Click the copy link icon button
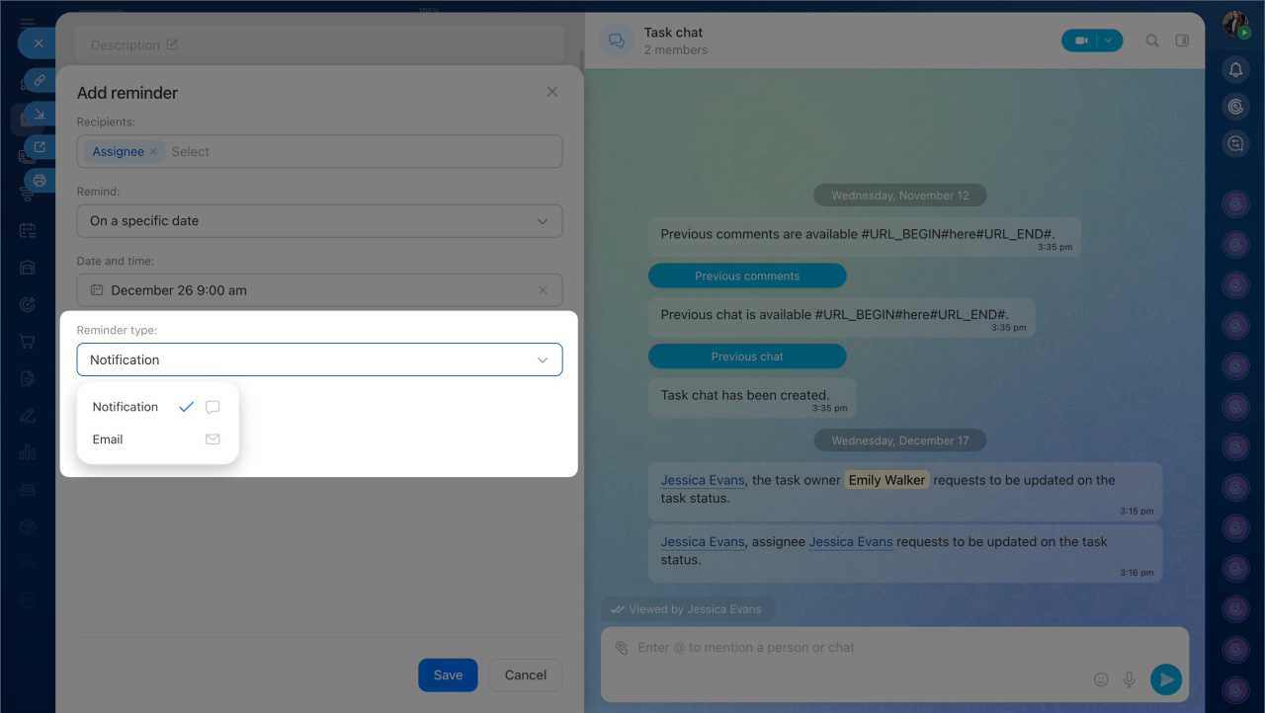Viewport: 1265px width, 713px height. [40, 80]
